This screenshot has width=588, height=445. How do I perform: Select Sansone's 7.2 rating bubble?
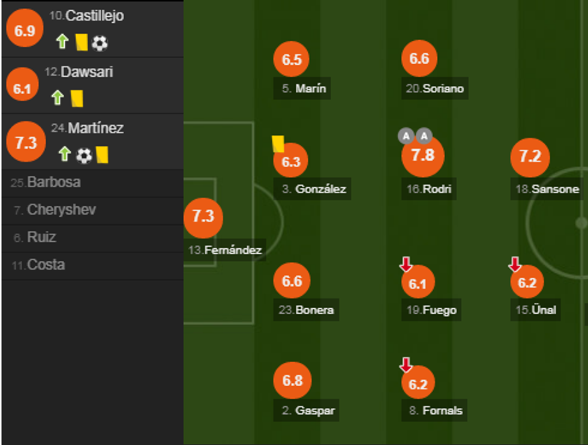click(530, 157)
